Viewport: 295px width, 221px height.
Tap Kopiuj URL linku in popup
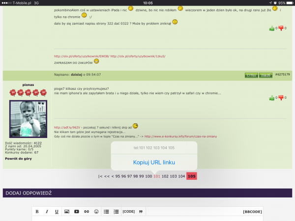point(154,162)
